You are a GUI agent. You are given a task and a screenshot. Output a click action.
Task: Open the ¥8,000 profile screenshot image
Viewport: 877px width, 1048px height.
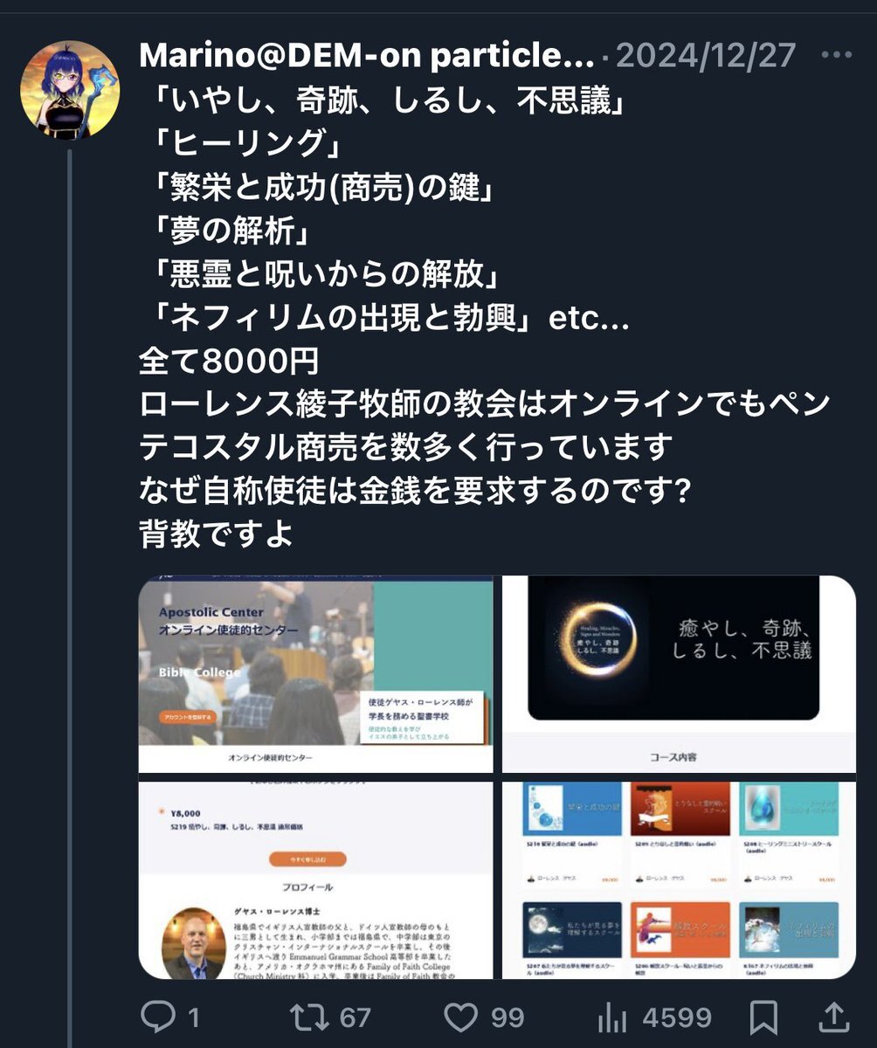pos(316,879)
